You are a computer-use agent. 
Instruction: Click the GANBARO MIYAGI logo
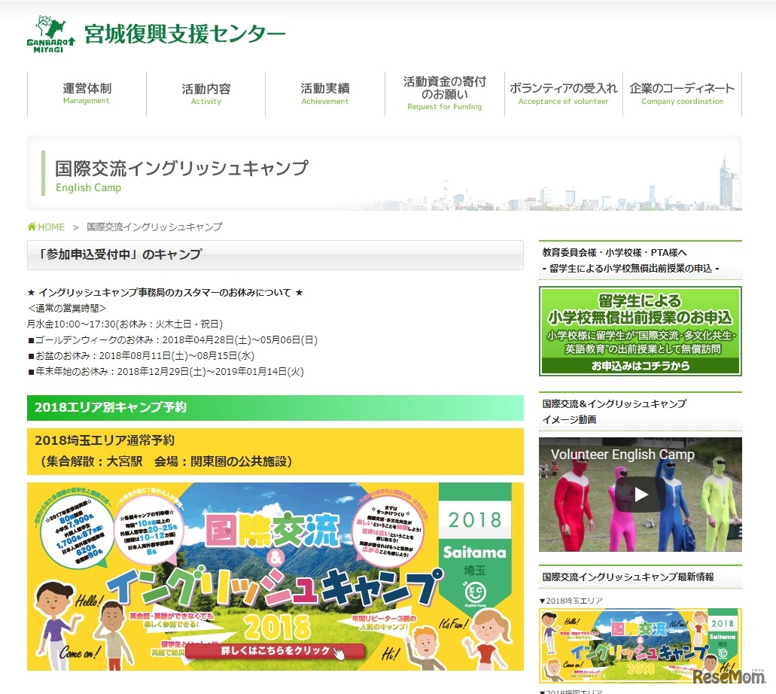47,33
